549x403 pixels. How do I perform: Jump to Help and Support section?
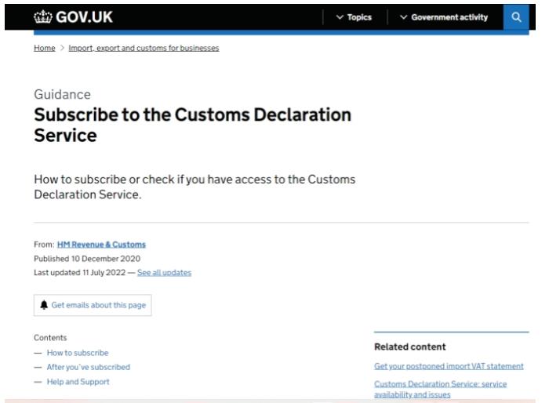coord(78,382)
